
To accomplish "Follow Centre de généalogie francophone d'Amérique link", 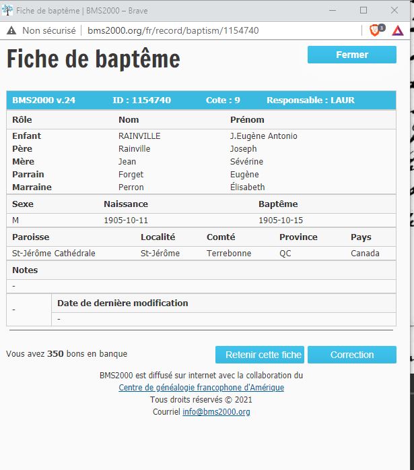I will coord(201,387).
